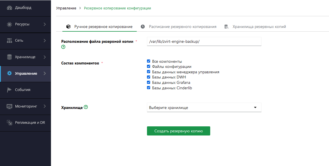This screenshot has height=166, width=329.
Task: Switch to Ручное резервное копирование tab
Action: tap(99, 27)
